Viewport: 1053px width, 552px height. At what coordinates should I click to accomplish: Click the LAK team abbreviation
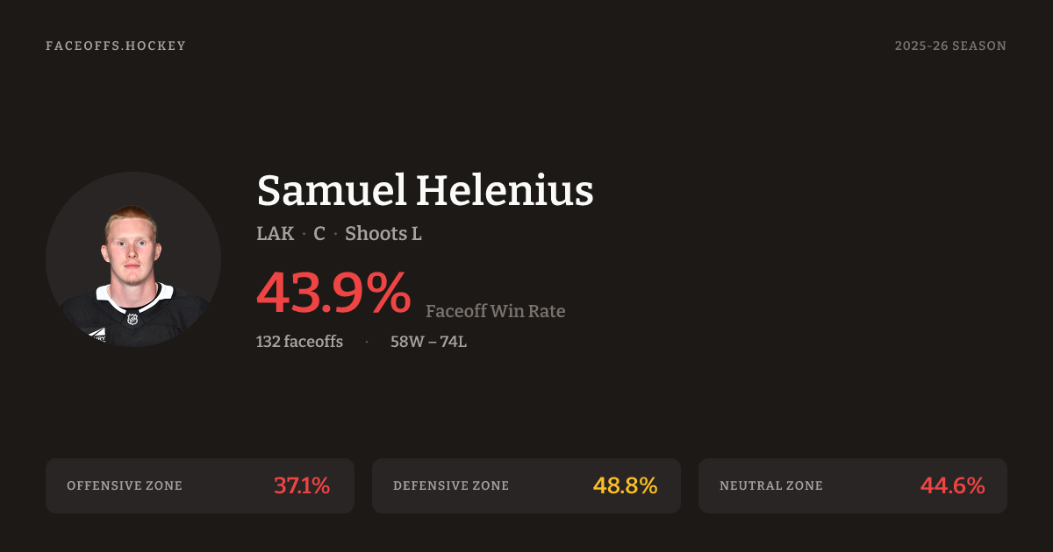tap(275, 234)
